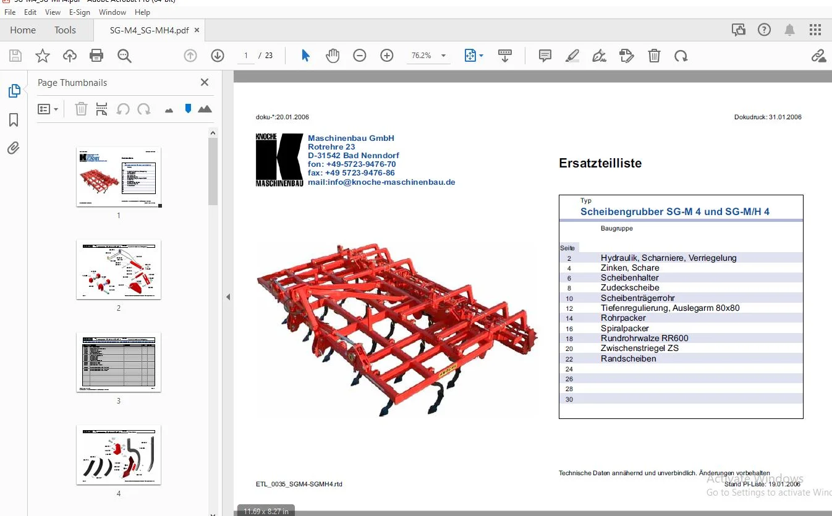Click the 'Zwischenstriegel ZS' entry

[640, 348]
